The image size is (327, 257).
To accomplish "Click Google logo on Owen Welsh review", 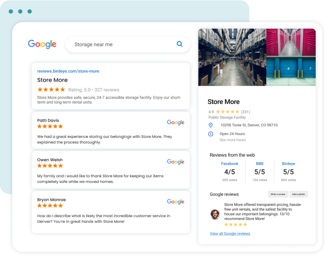I will click(x=175, y=162).
